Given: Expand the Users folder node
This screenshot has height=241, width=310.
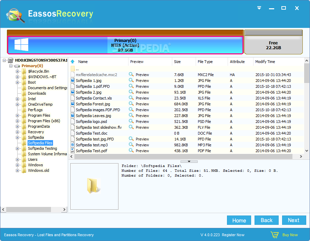Looking at the screenshot, I should (x=18, y=159).
